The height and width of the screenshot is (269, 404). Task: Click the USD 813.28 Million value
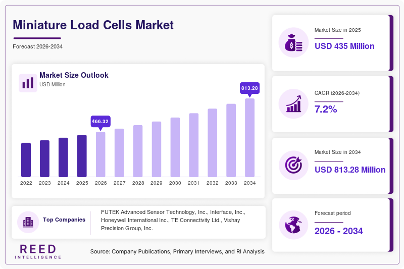350,170
